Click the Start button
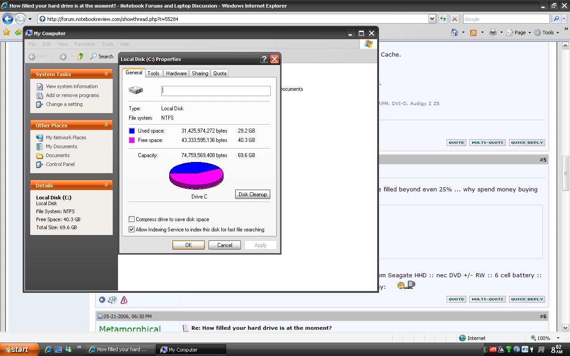The image size is (570, 356). [x=20, y=349]
